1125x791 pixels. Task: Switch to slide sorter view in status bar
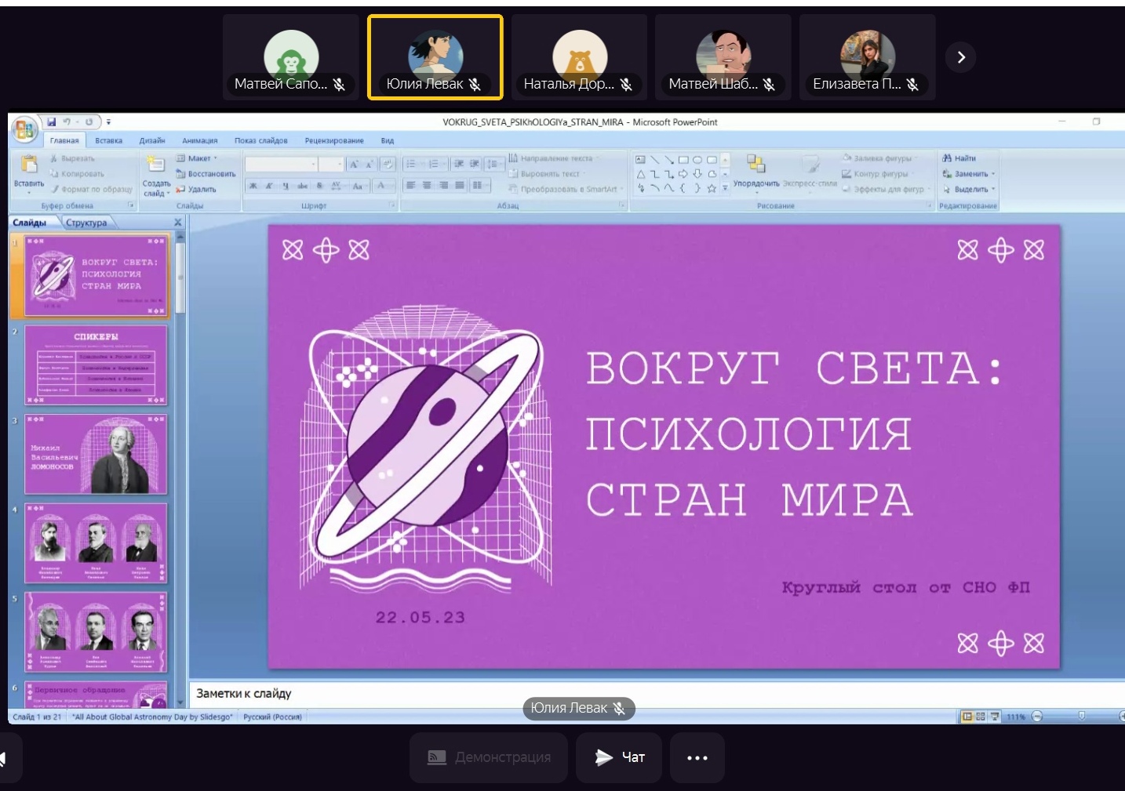[981, 717]
